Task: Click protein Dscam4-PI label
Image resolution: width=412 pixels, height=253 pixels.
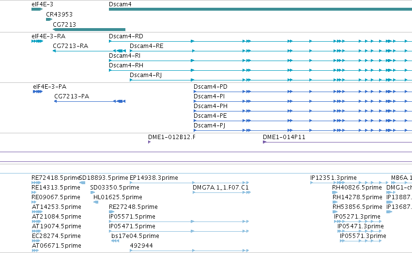Action: click(x=209, y=96)
